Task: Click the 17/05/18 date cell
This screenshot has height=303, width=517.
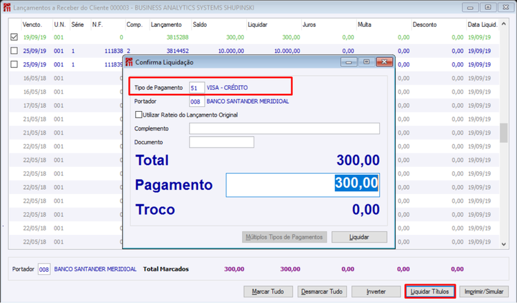Action: (34, 106)
